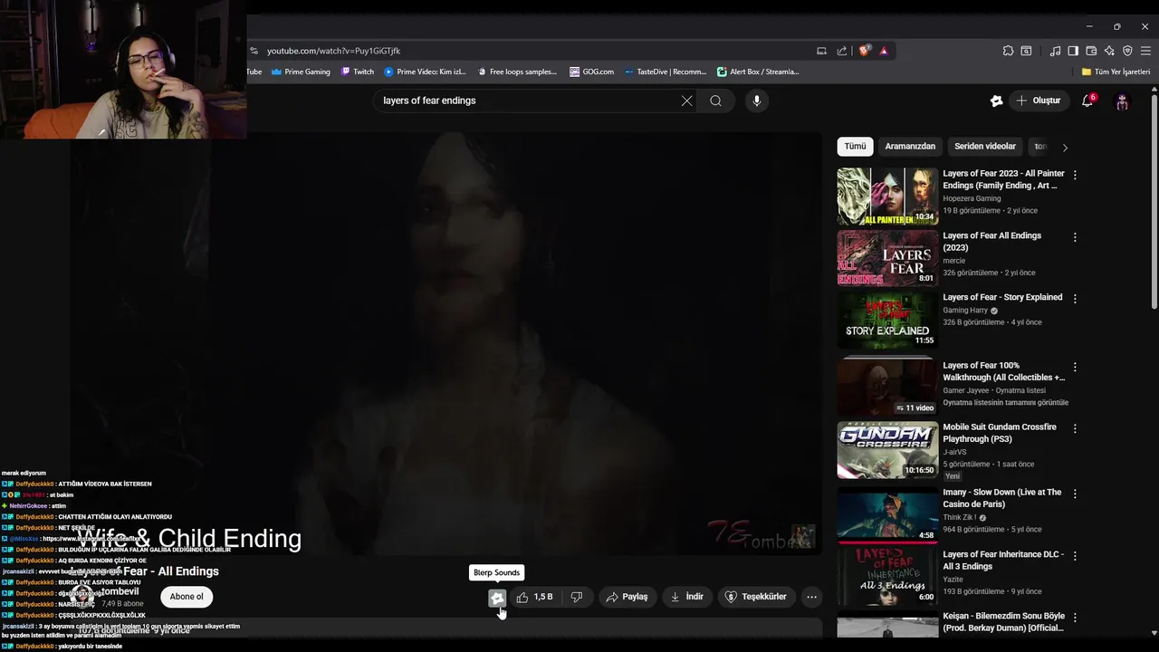
Task: Clear the YouTube search box with X
Action: click(686, 101)
